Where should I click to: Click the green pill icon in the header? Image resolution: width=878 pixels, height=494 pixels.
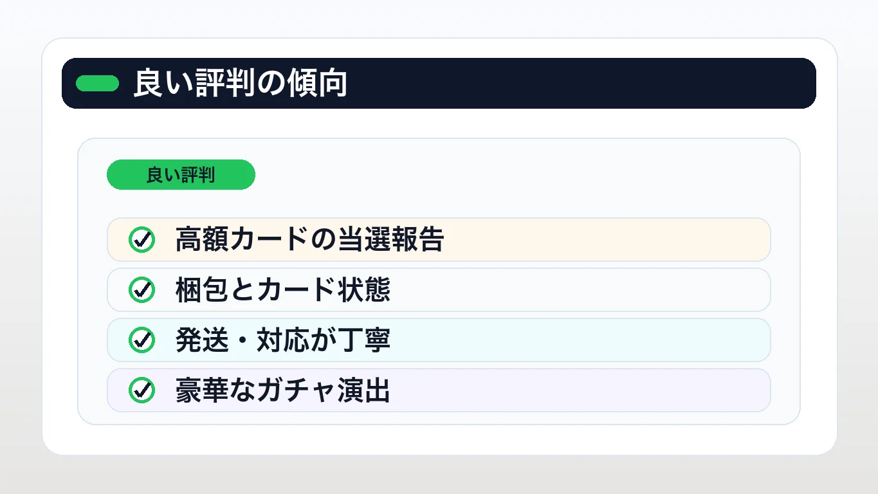(x=98, y=84)
